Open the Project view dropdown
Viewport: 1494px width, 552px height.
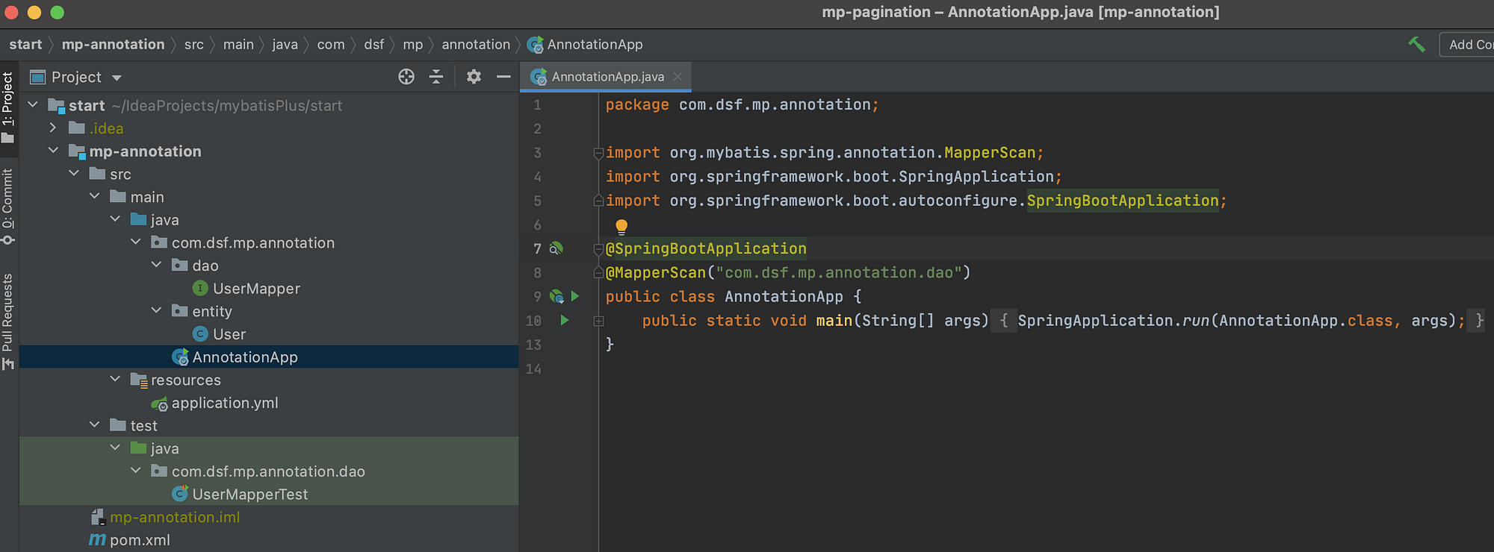(x=117, y=78)
